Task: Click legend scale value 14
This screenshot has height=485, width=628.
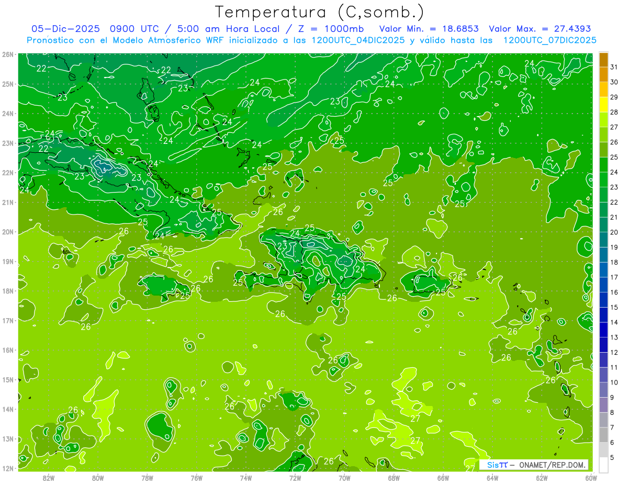Action: [614, 322]
